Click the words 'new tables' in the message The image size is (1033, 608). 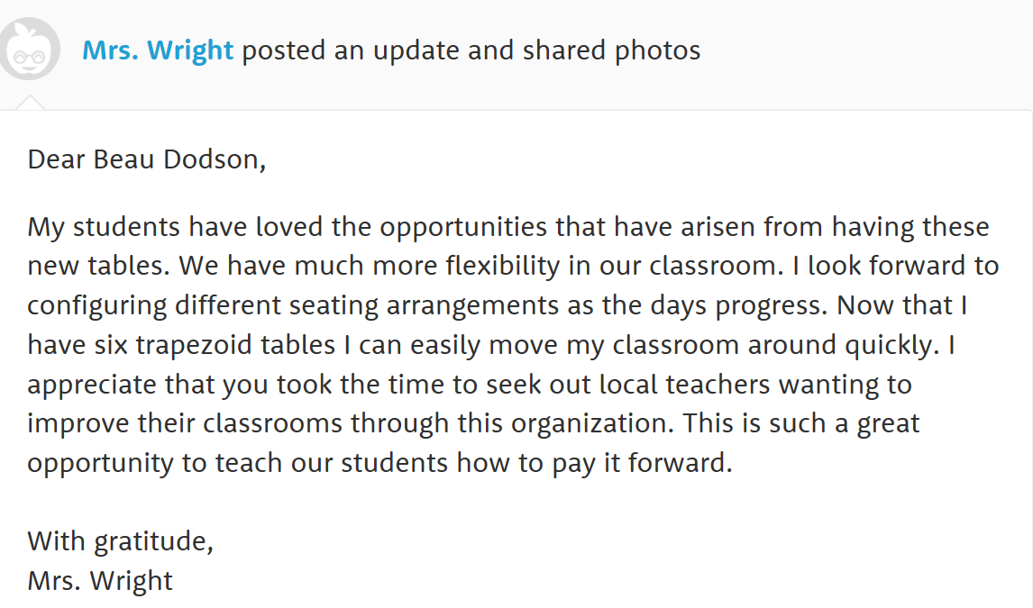(96, 267)
